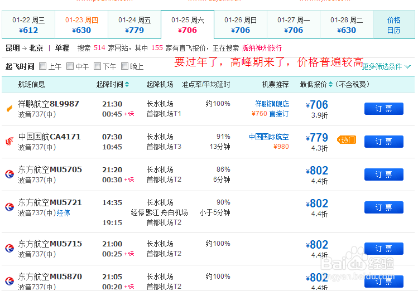Select the 01-22 周三 ¥612 date tab
Image resolution: width=418 pixels, height=291 pixels.
pos(28,25)
